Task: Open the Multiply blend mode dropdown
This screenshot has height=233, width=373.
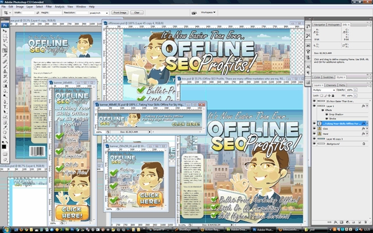Action: coord(324,90)
